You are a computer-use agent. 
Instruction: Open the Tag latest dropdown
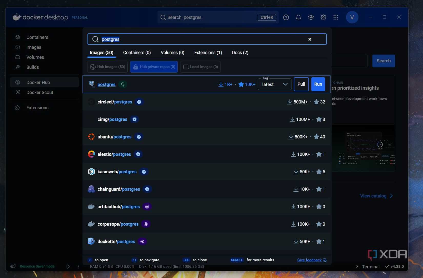pyautogui.click(x=275, y=84)
